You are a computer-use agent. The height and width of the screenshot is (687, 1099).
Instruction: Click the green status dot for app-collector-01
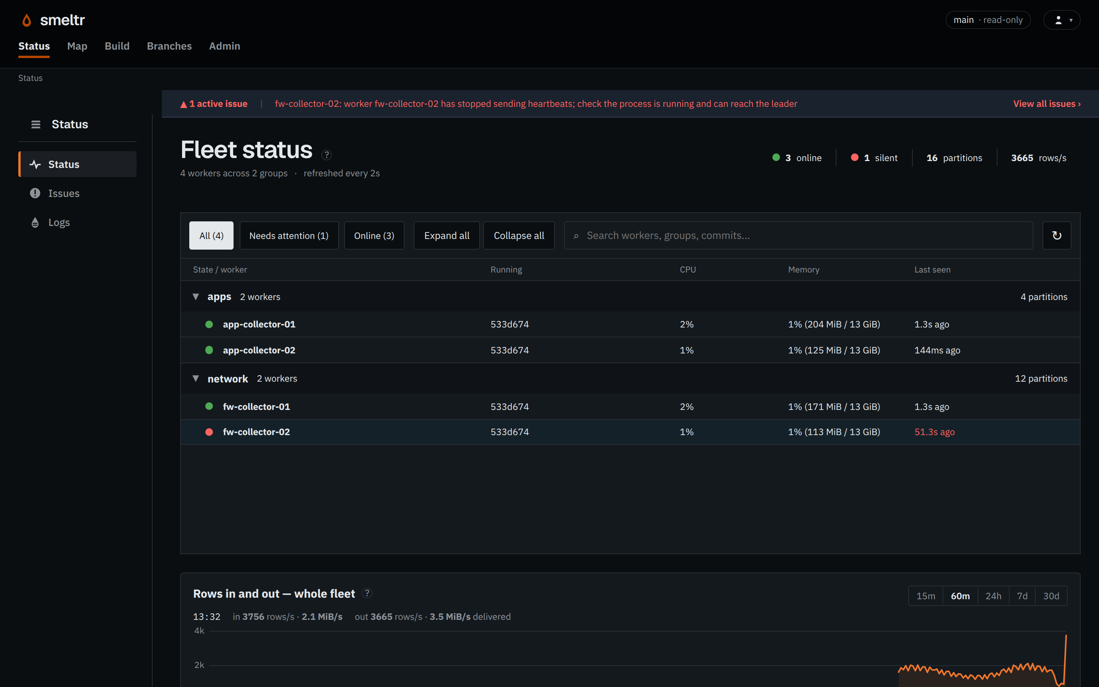209,324
